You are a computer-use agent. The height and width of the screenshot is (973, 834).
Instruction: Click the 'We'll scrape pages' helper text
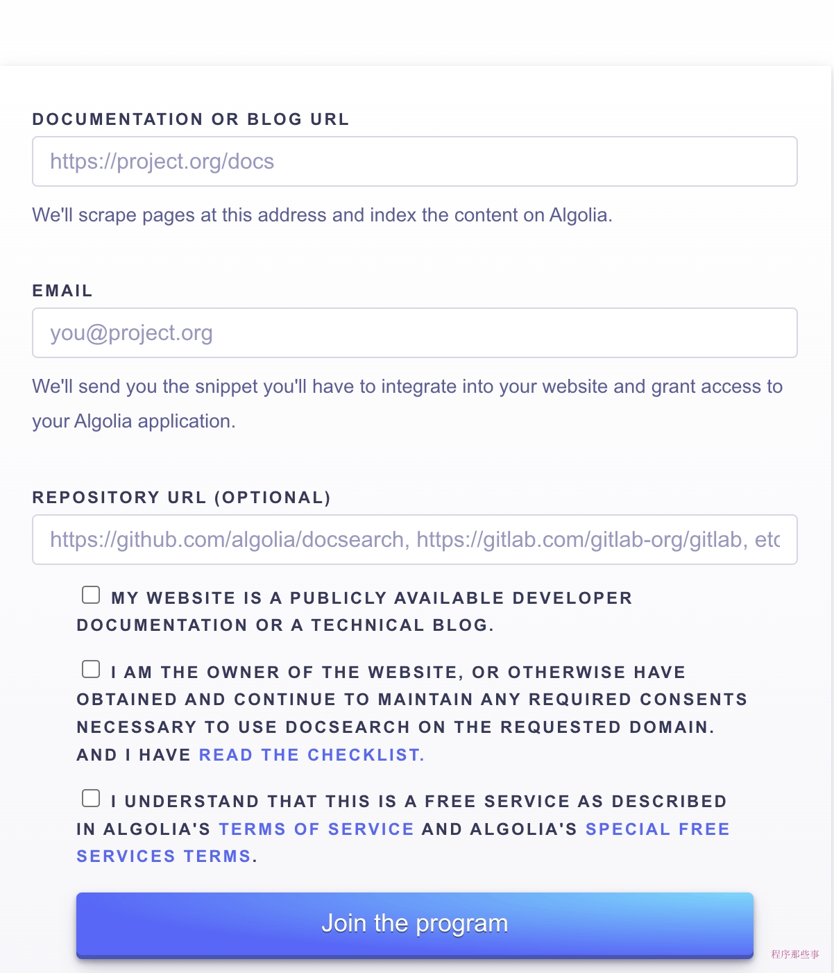(322, 215)
